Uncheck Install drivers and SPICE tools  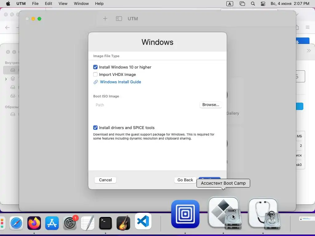pos(95,128)
